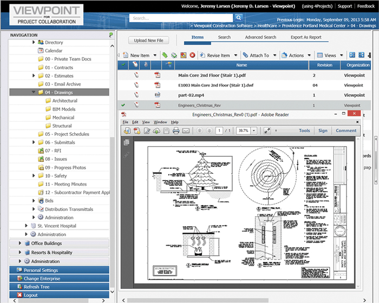Click the red delete circle icon in toolbar
This screenshot has height=303, width=379.
pyautogui.click(x=192, y=55)
